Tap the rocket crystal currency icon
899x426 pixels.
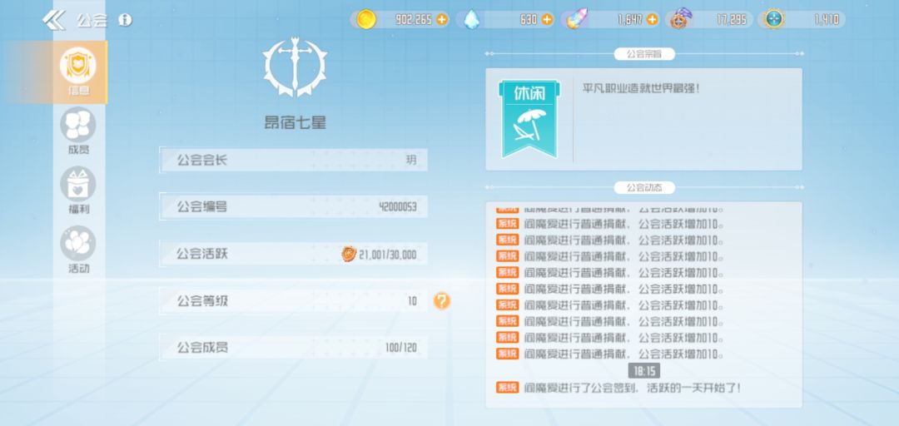coord(576,19)
